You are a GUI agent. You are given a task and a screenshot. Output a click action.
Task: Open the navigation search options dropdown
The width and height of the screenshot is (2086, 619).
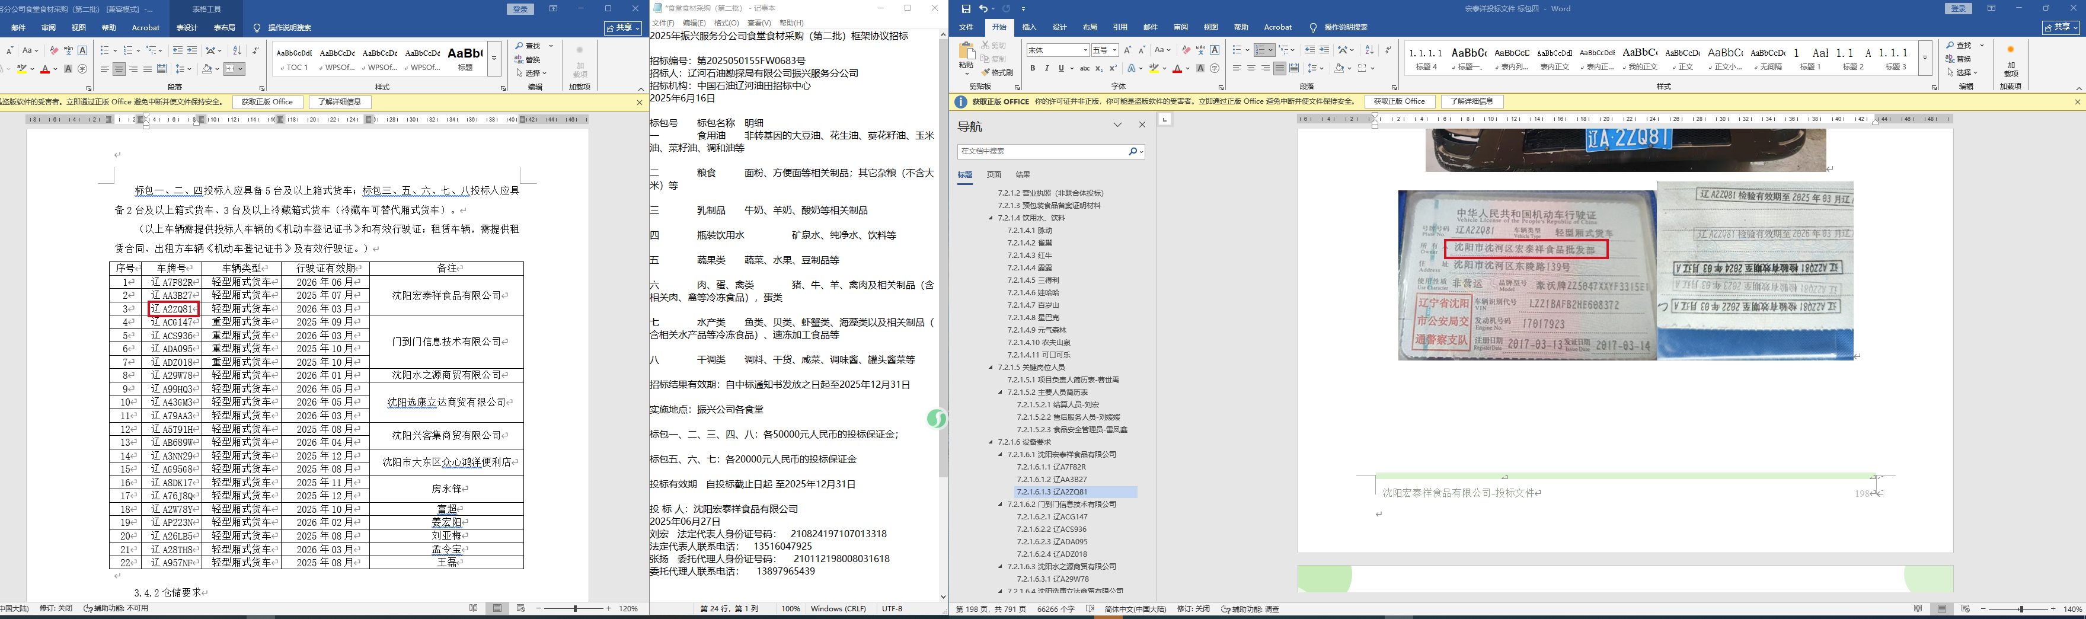point(1141,152)
